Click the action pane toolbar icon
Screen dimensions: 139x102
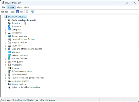tap(22, 12)
